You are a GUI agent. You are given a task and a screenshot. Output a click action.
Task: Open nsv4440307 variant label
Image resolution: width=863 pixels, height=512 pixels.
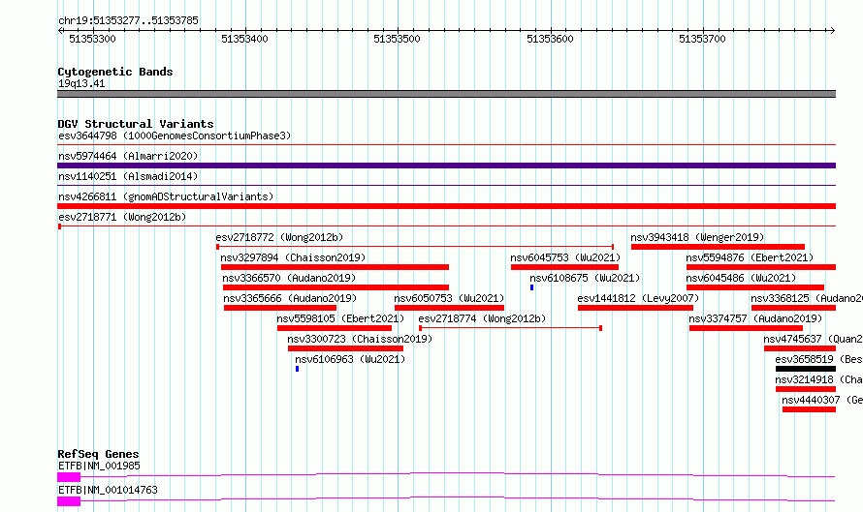point(821,400)
